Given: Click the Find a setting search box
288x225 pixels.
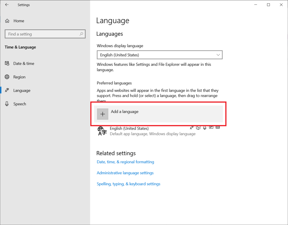Looking at the screenshot, I should (x=45, y=34).
